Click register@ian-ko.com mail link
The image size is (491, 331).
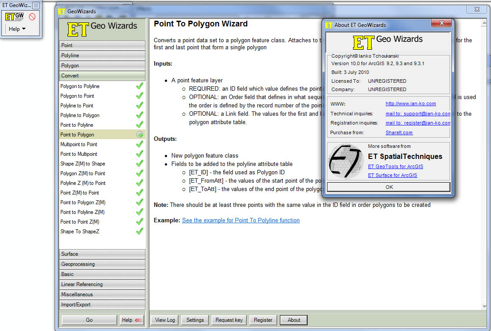click(x=418, y=123)
